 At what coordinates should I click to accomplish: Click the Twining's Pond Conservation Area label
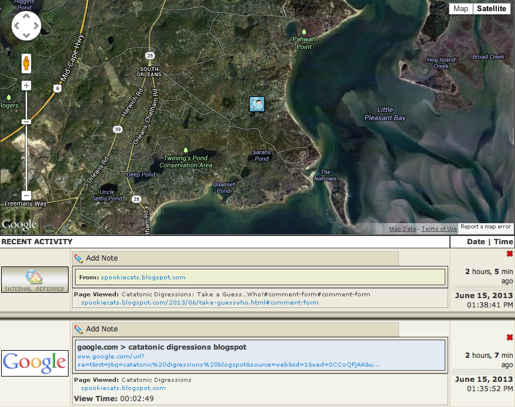[186, 162]
